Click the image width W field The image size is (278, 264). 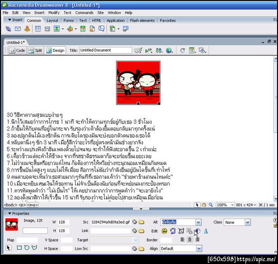(x=63, y=222)
